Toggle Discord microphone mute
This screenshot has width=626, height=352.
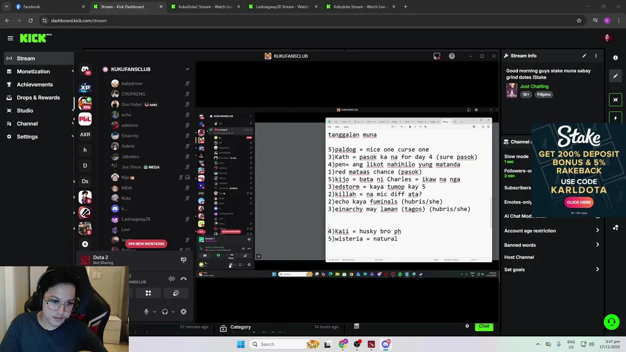coord(146,311)
